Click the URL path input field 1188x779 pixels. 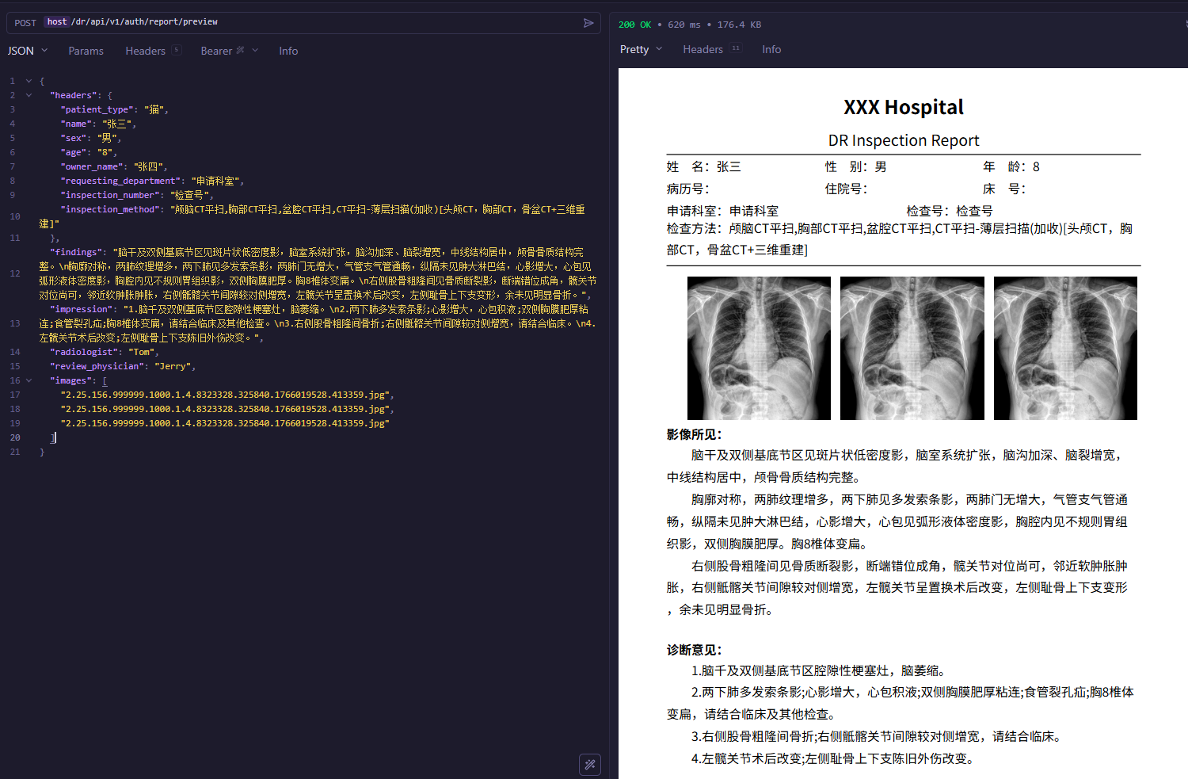tap(317, 22)
